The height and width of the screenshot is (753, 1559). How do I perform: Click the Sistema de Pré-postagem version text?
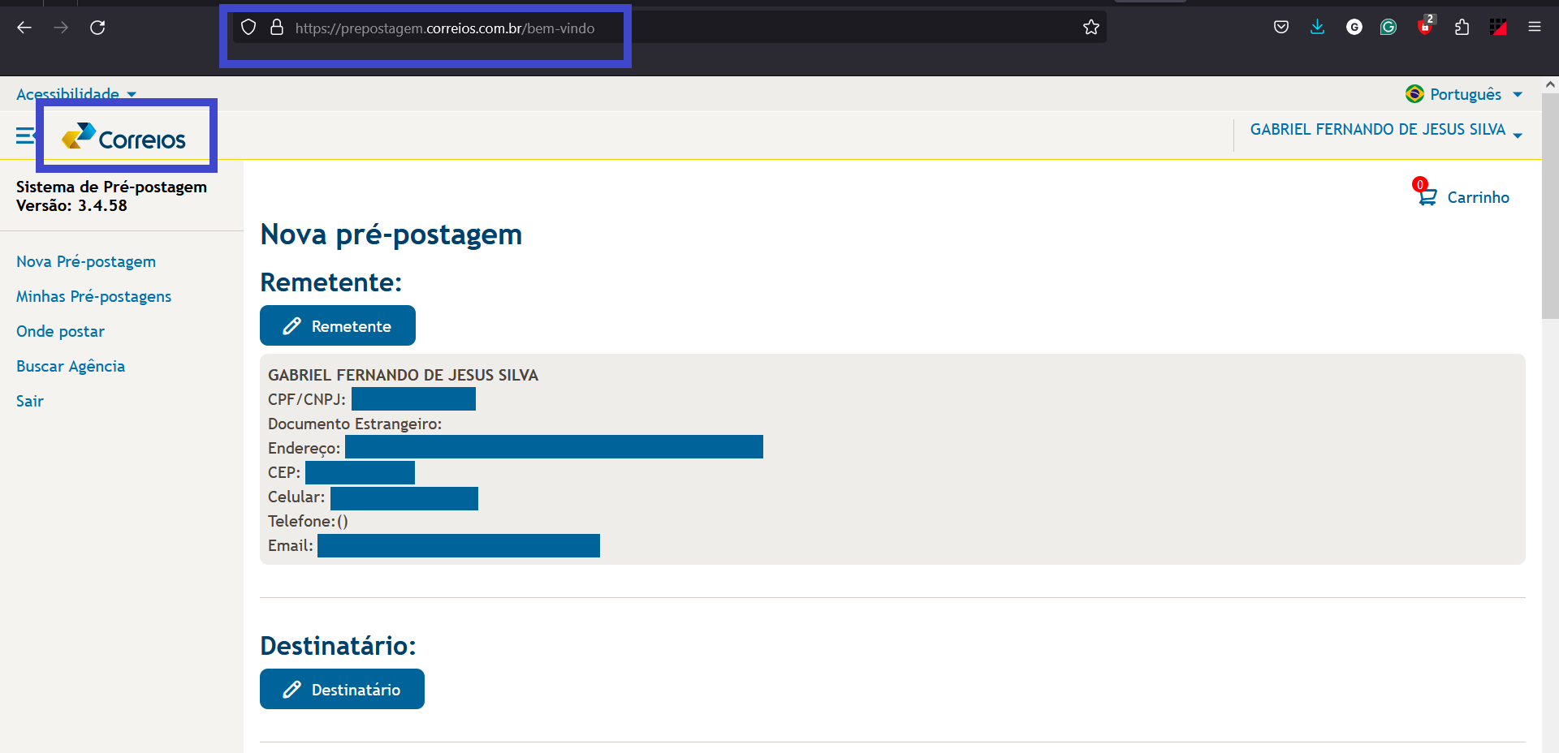click(111, 196)
